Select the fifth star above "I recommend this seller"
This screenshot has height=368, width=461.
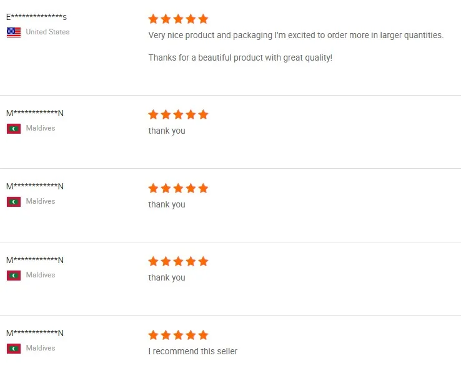point(203,336)
